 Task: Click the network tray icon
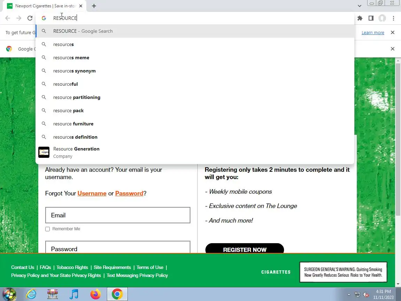click(357, 295)
